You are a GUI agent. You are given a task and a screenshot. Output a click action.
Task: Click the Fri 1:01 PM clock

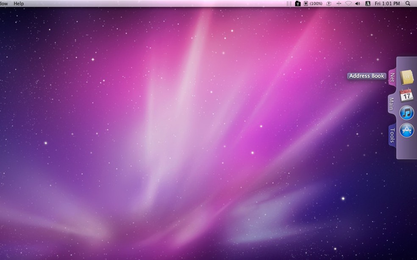[x=387, y=3]
